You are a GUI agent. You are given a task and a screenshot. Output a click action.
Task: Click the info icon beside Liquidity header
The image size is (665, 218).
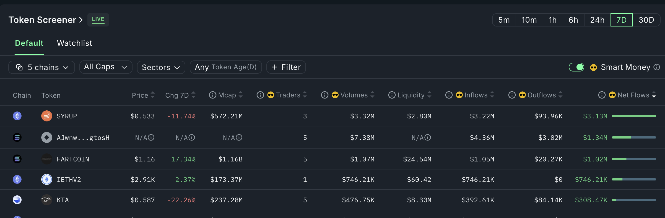(x=392, y=95)
